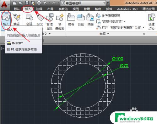Switch to the 注释 ribbon tab

pos(39,9)
